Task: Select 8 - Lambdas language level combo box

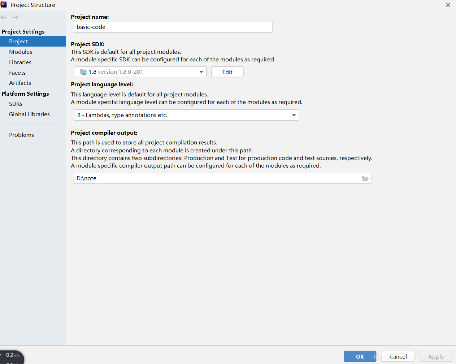Action: (x=186, y=115)
